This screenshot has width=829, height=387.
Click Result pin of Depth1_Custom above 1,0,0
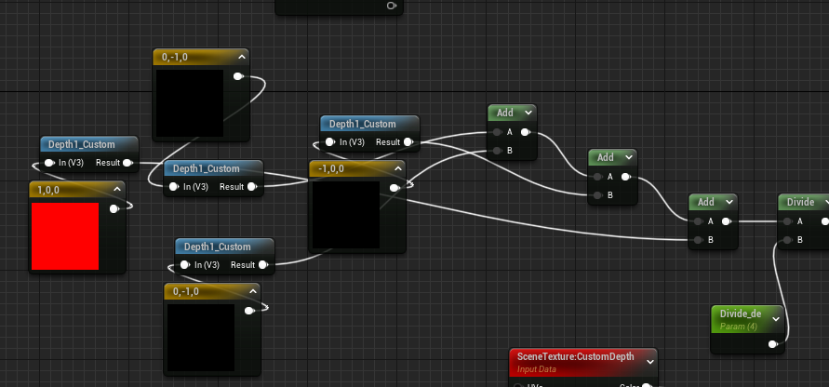point(127,163)
